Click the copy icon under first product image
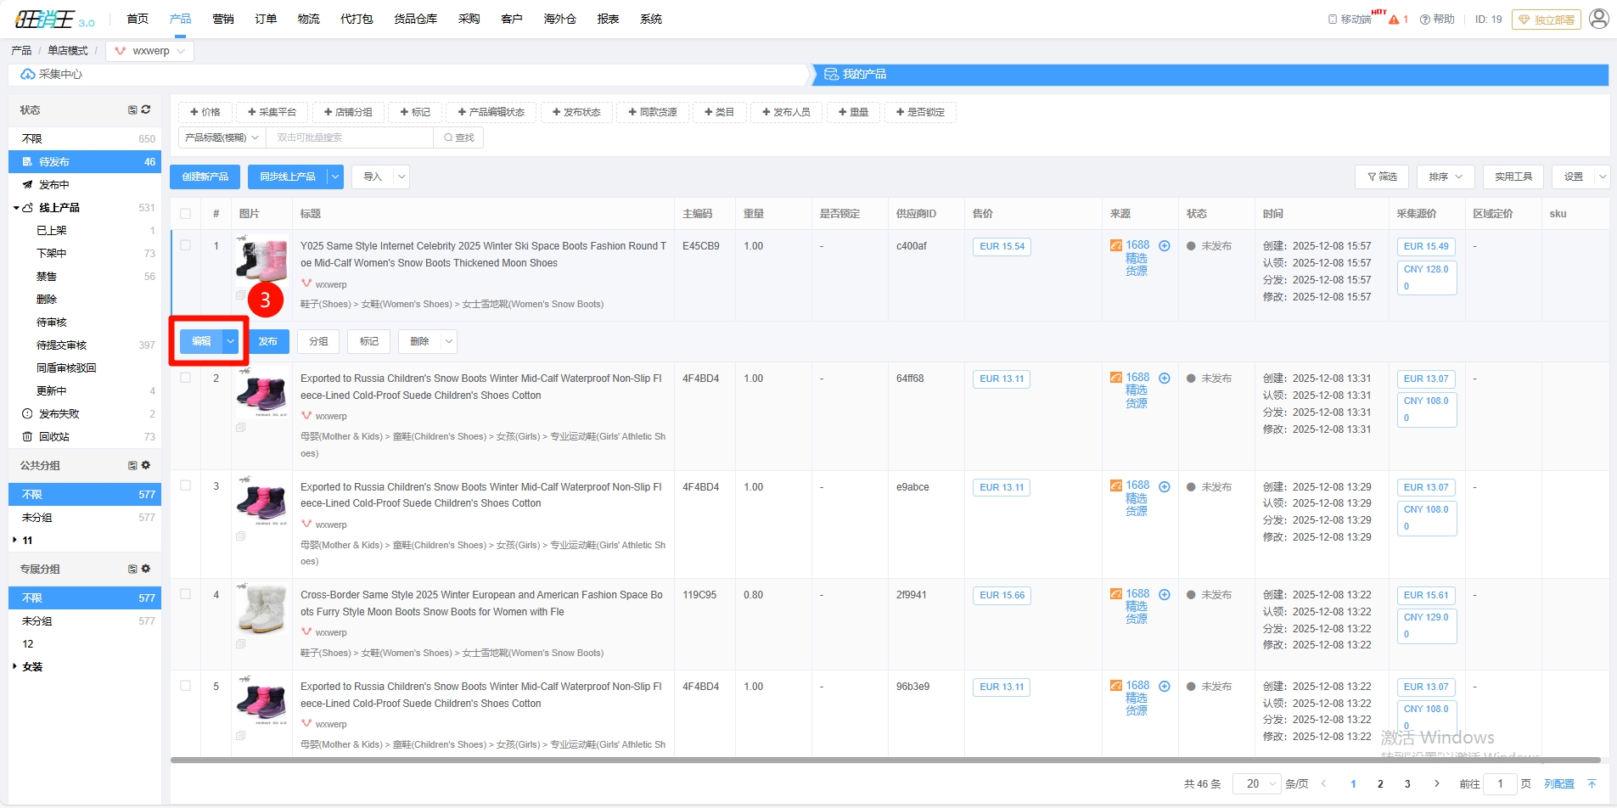Viewport: 1617px width, 808px height. (241, 295)
